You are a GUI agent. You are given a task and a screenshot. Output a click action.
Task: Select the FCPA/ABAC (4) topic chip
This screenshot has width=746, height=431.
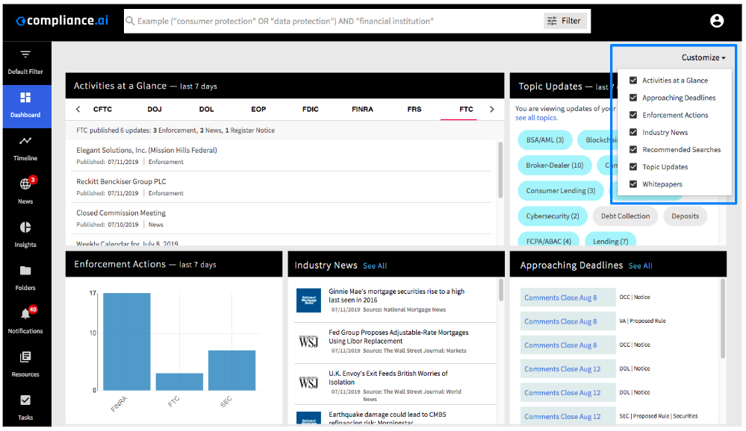549,240
